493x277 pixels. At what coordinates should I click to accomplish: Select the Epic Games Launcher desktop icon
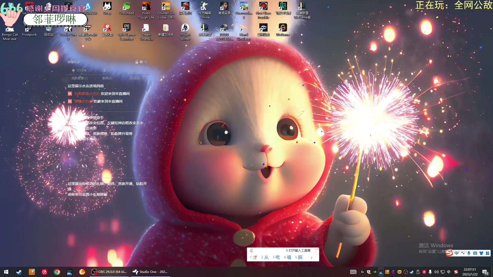pos(127,32)
